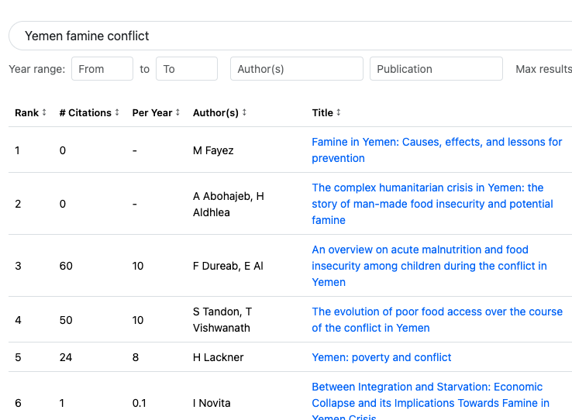This screenshot has width=572, height=420.
Task: Focus the year range From field
Action: pyautogui.click(x=102, y=69)
